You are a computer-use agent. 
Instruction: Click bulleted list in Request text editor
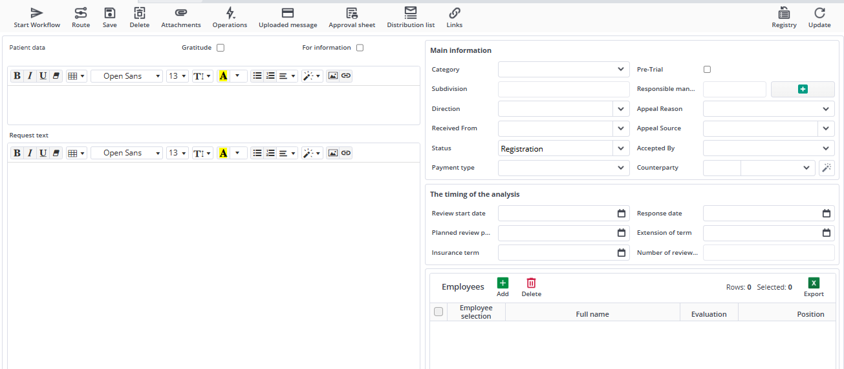click(x=257, y=153)
